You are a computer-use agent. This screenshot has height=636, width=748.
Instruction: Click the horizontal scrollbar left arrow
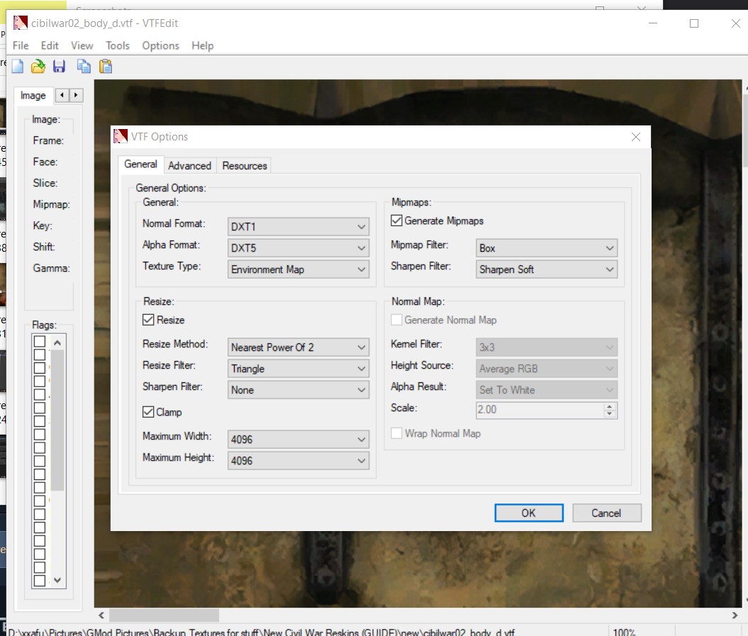click(x=101, y=615)
